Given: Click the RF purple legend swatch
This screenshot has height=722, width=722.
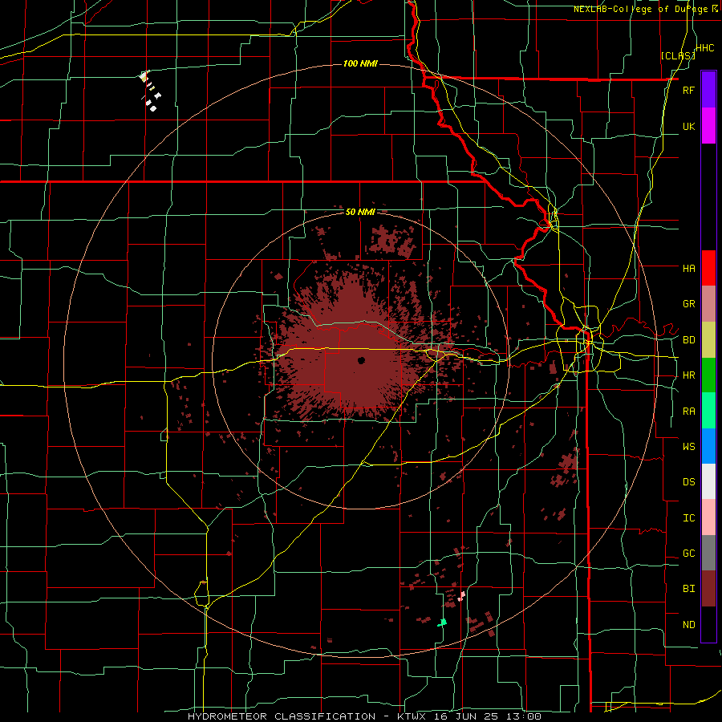Looking at the screenshot, I should click(x=708, y=90).
